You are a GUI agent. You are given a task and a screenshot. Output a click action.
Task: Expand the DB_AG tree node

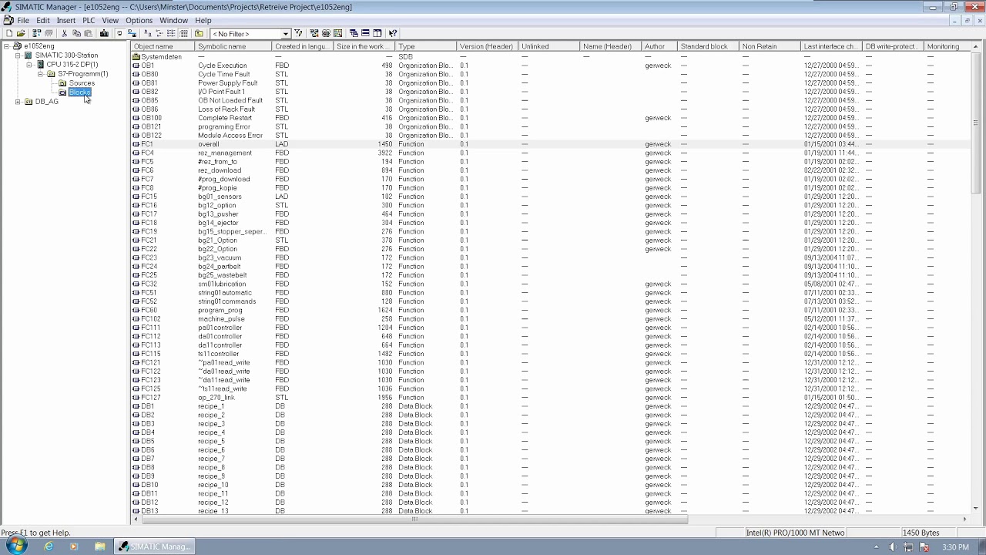point(18,102)
